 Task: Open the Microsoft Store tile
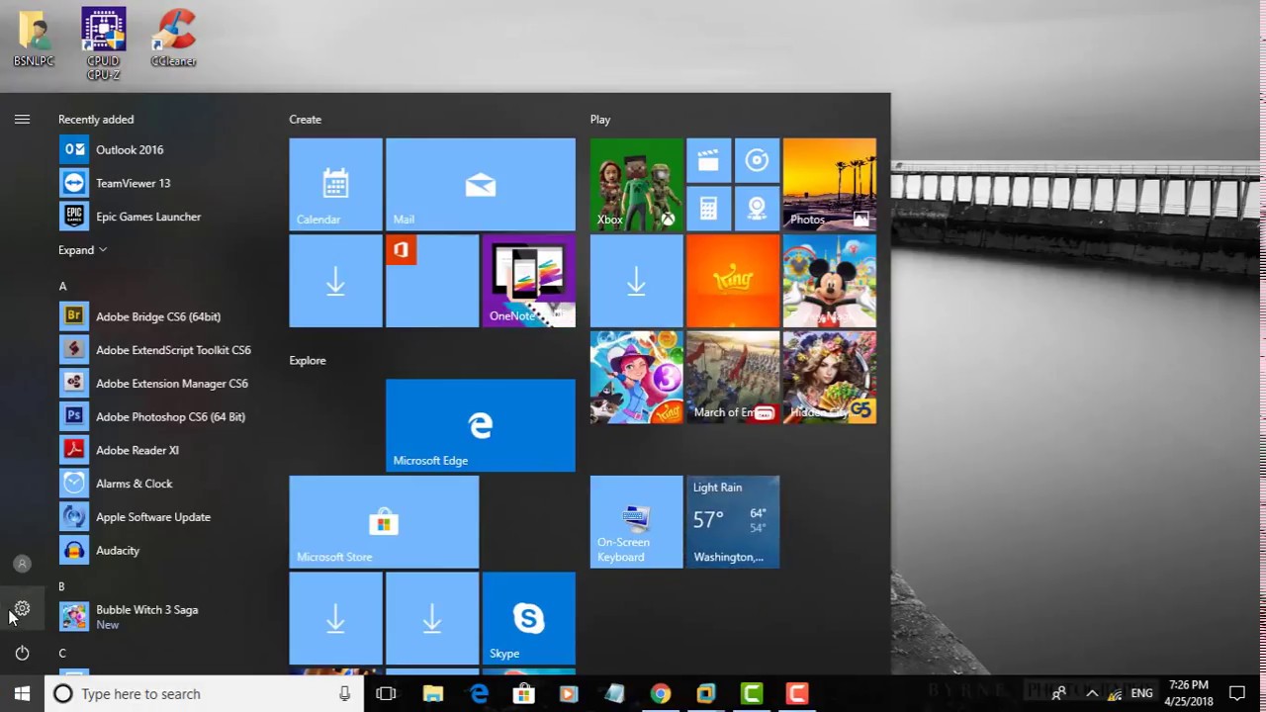[x=384, y=522]
